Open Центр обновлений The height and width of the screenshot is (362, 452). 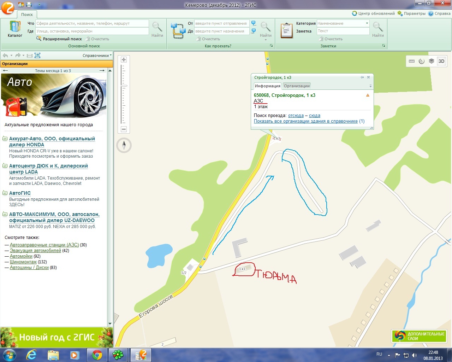tap(373, 13)
